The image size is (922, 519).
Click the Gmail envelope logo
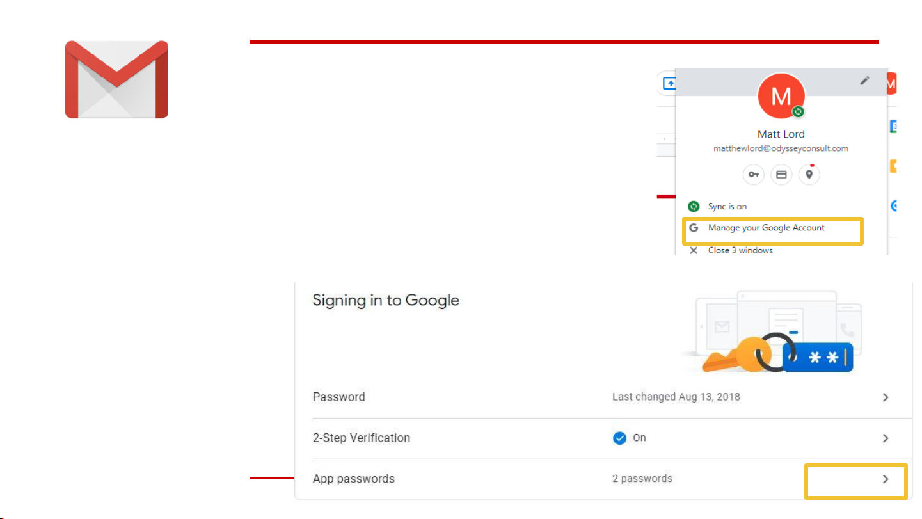point(116,79)
